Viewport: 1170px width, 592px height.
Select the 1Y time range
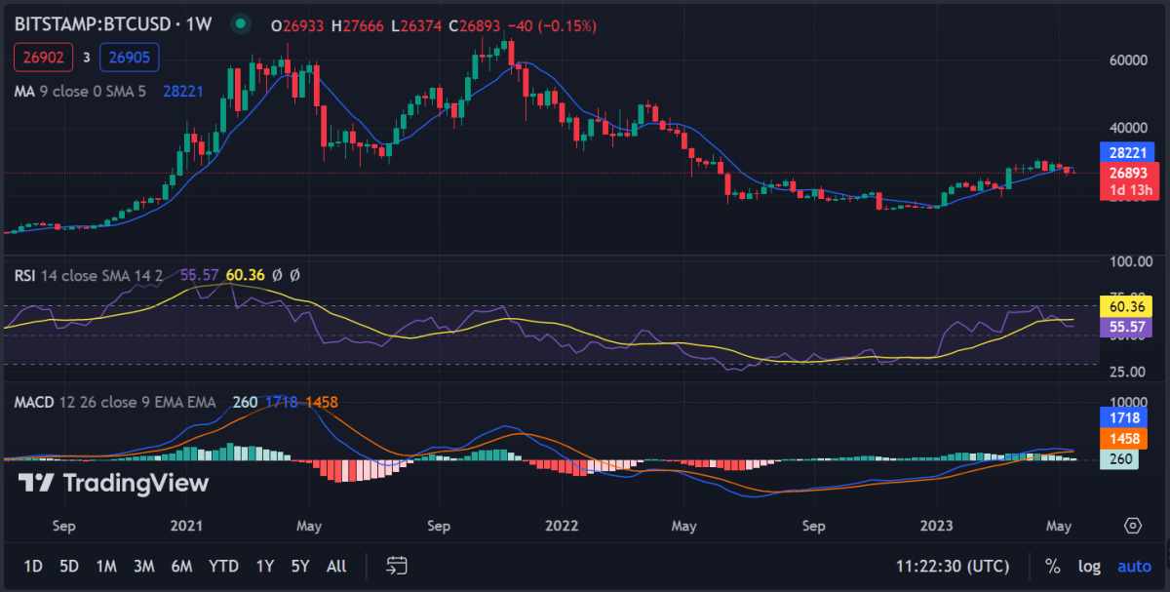click(265, 566)
